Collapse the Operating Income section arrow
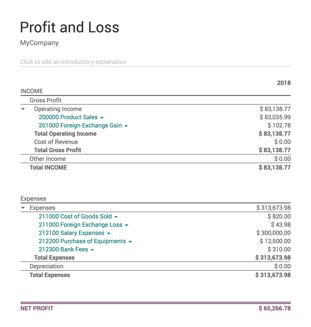Viewport: 311px width, 327px height. 23,109
